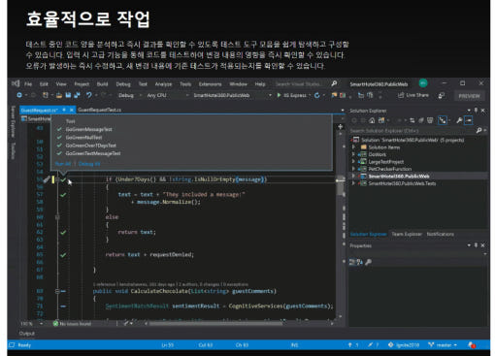This screenshot has width=495, height=356.
Task: Expand the LargeTestProject node
Action: (353, 162)
